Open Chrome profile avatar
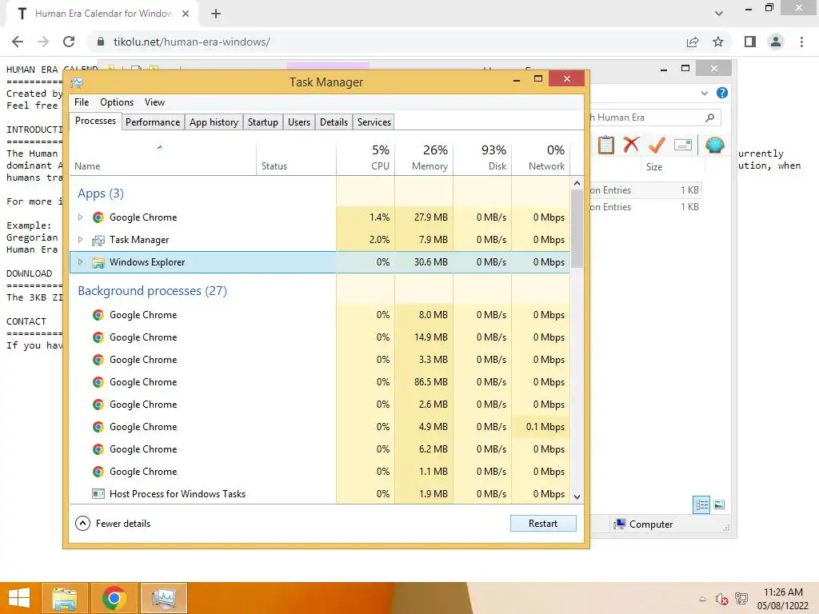This screenshot has width=819, height=614. click(776, 42)
